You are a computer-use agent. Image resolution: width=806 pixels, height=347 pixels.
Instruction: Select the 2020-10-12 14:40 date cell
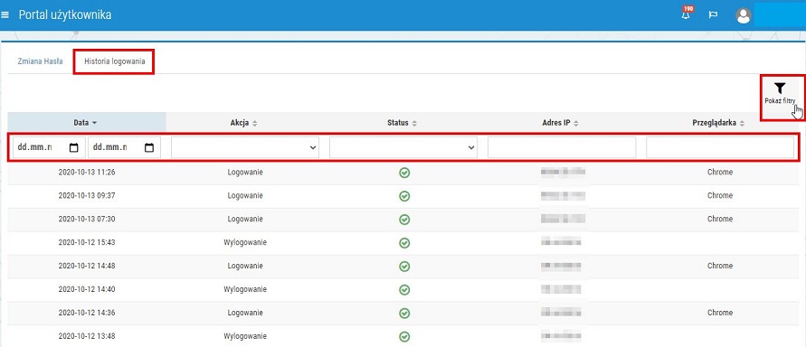(87, 289)
